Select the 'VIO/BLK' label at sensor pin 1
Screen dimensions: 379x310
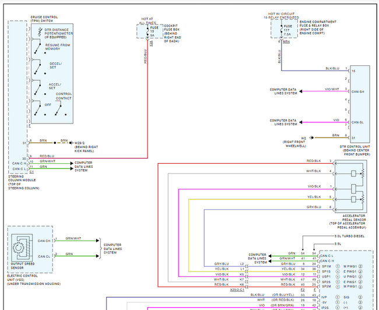tap(314, 186)
